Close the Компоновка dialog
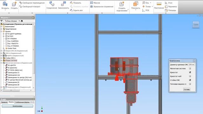The height and width of the screenshot is (114, 203). coord(194,61)
